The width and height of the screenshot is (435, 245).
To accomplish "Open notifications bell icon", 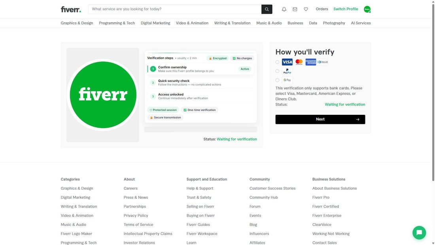I will click(x=284, y=9).
